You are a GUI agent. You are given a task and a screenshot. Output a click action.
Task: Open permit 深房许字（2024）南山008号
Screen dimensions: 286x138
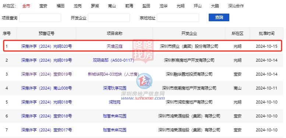click(x=46, y=88)
